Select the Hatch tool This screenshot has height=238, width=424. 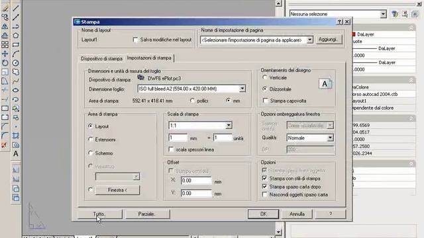pyautogui.click(x=16, y=136)
